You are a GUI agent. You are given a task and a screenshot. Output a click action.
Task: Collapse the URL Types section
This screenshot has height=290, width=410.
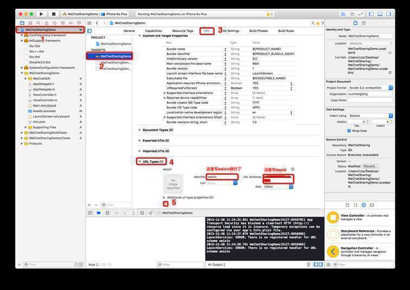tap(139, 162)
